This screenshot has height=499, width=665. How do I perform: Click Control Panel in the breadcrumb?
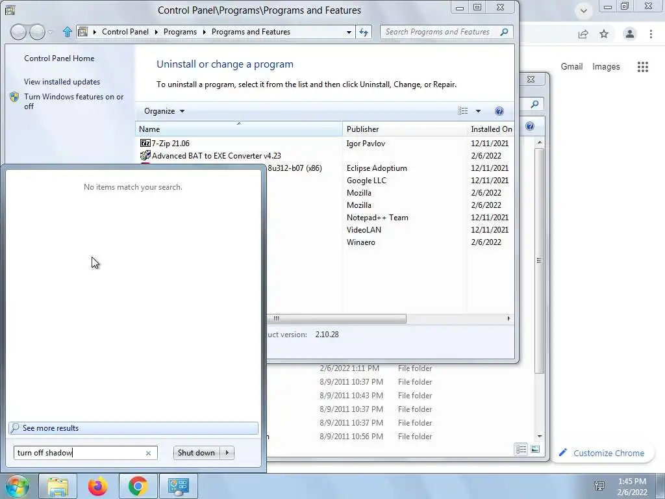coord(125,32)
